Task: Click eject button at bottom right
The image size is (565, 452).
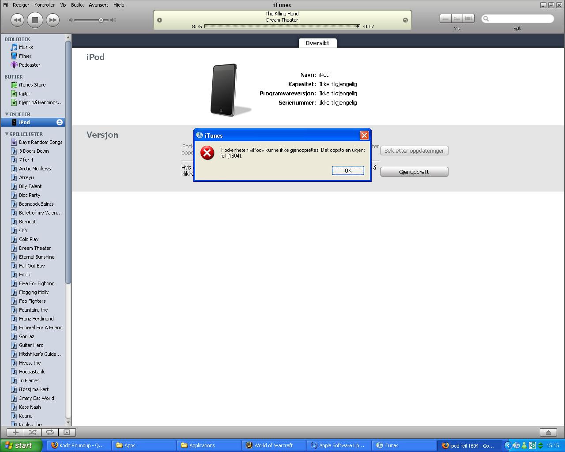Action: coord(548,433)
